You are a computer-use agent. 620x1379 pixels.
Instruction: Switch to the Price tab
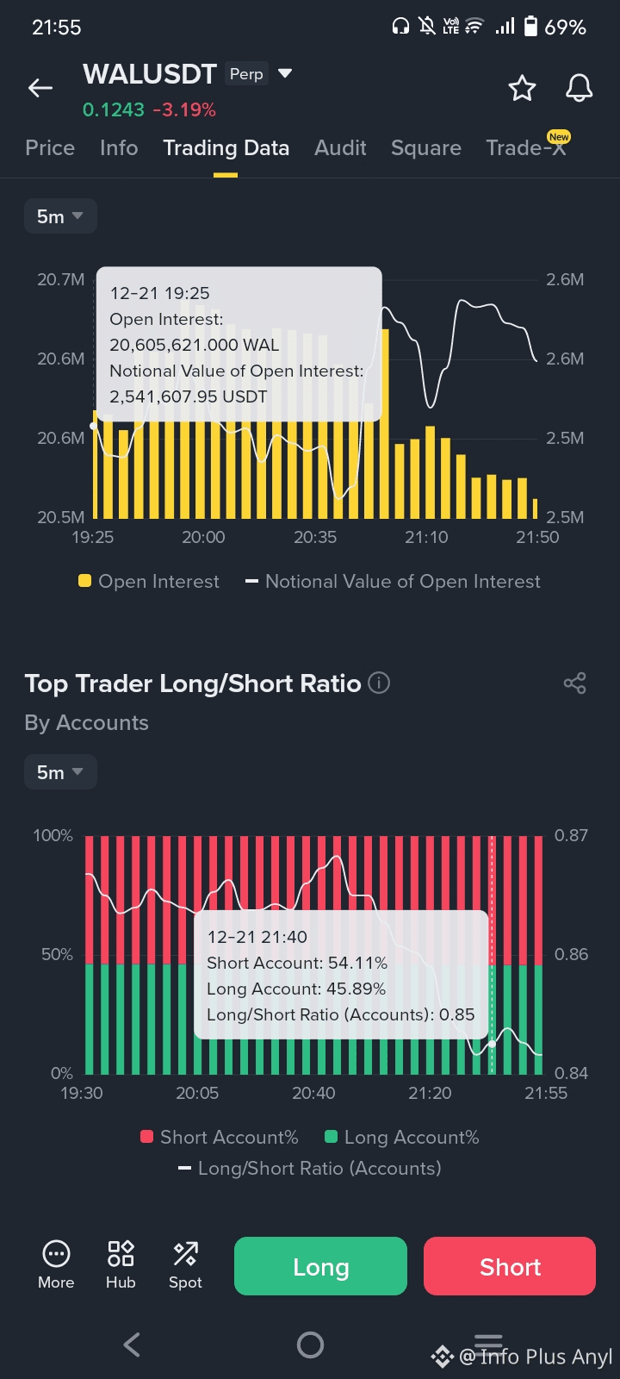coord(50,148)
